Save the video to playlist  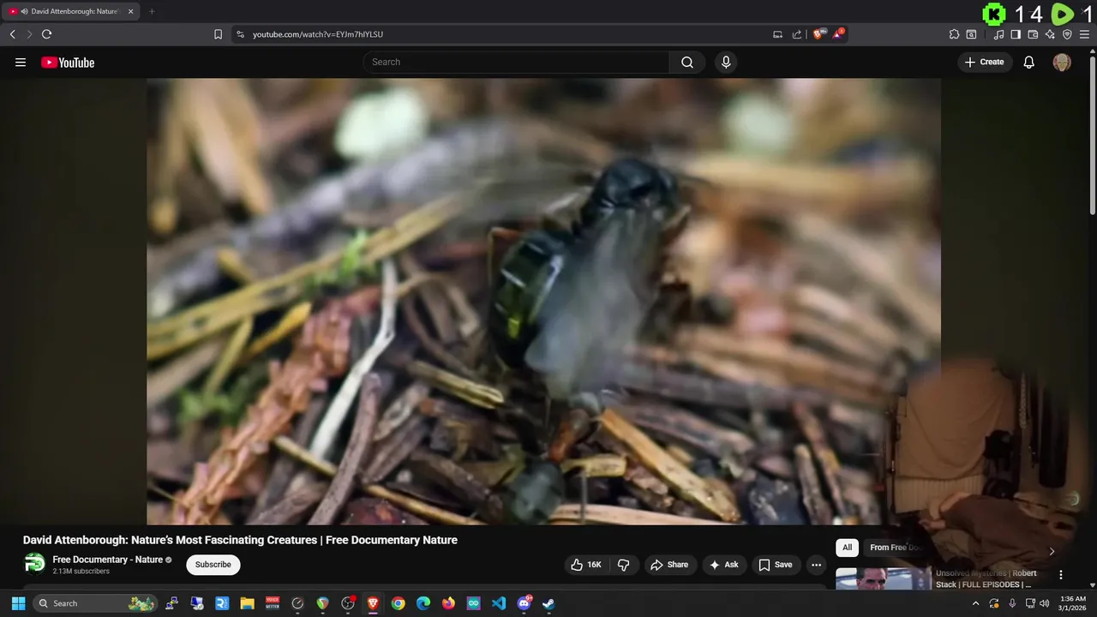(775, 565)
